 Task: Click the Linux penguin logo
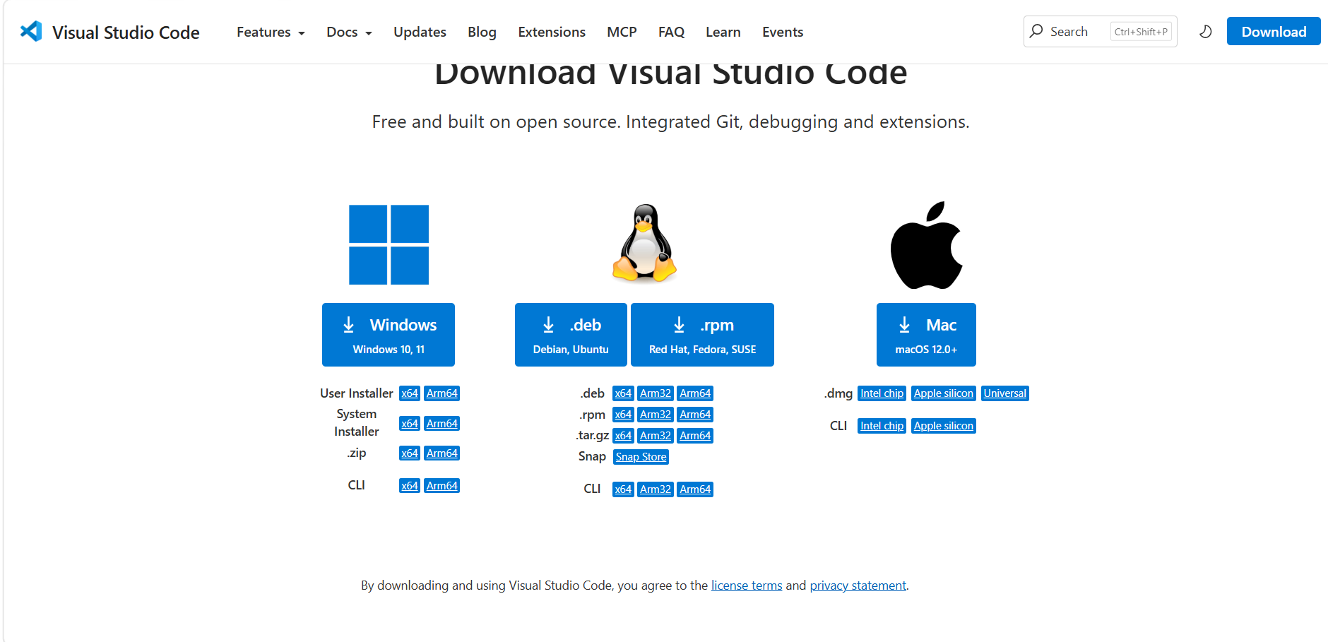coord(644,243)
